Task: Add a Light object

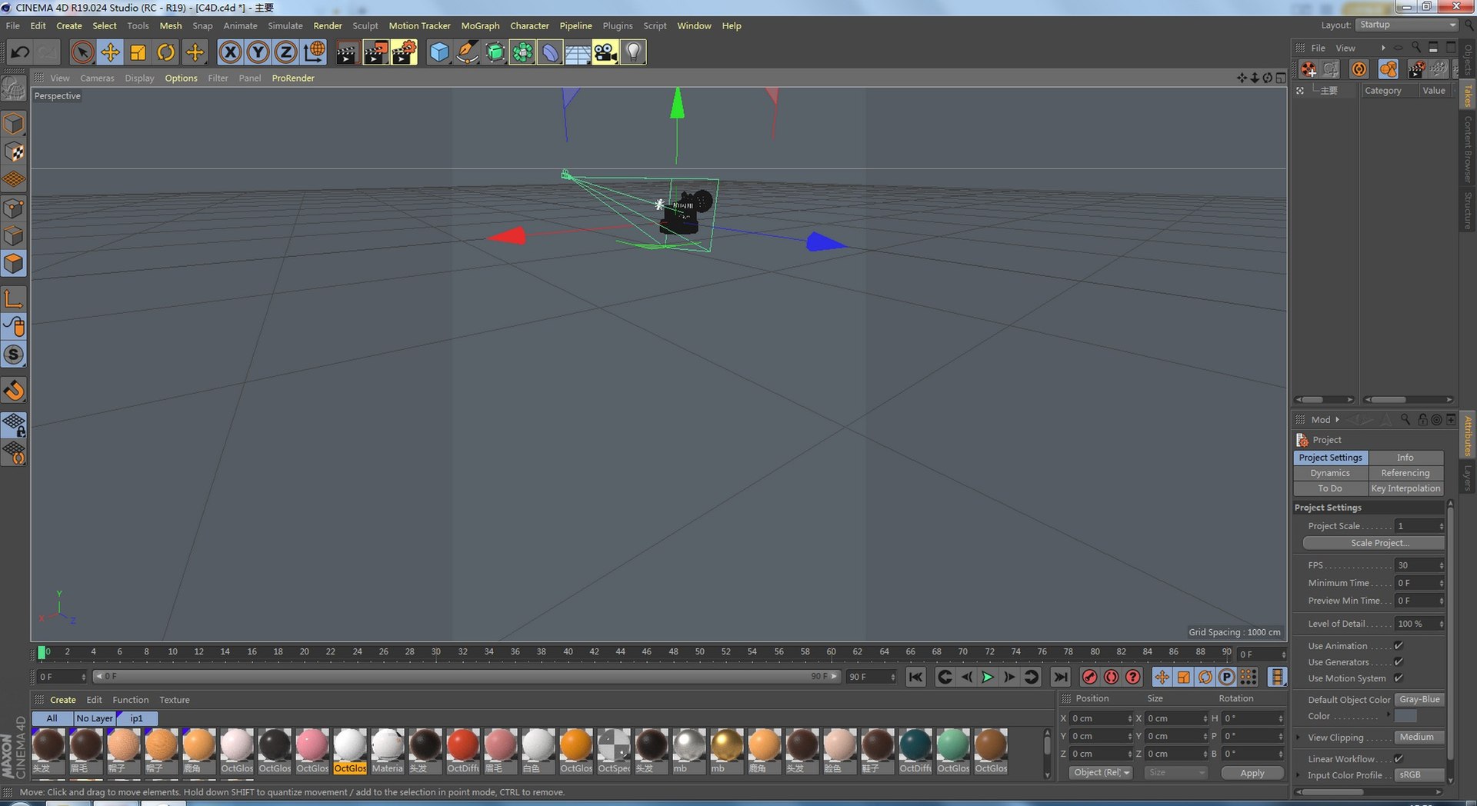Action: coord(632,52)
